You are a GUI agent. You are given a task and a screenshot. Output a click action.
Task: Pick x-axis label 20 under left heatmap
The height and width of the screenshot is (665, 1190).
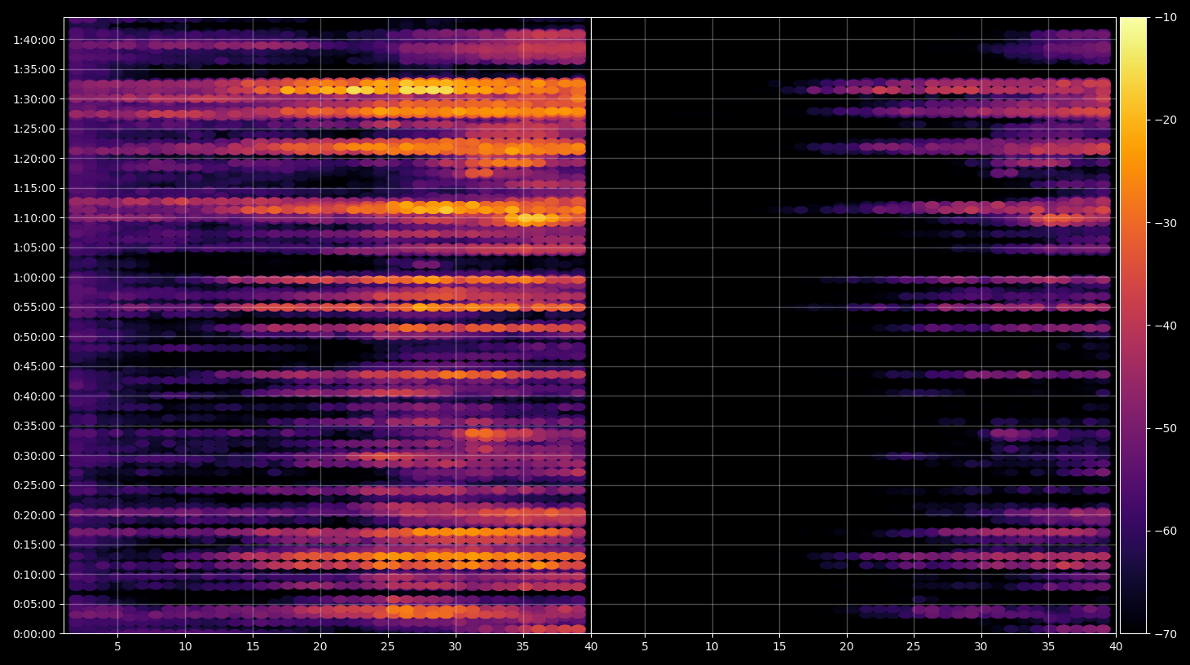pyautogui.click(x=320, y=647)
